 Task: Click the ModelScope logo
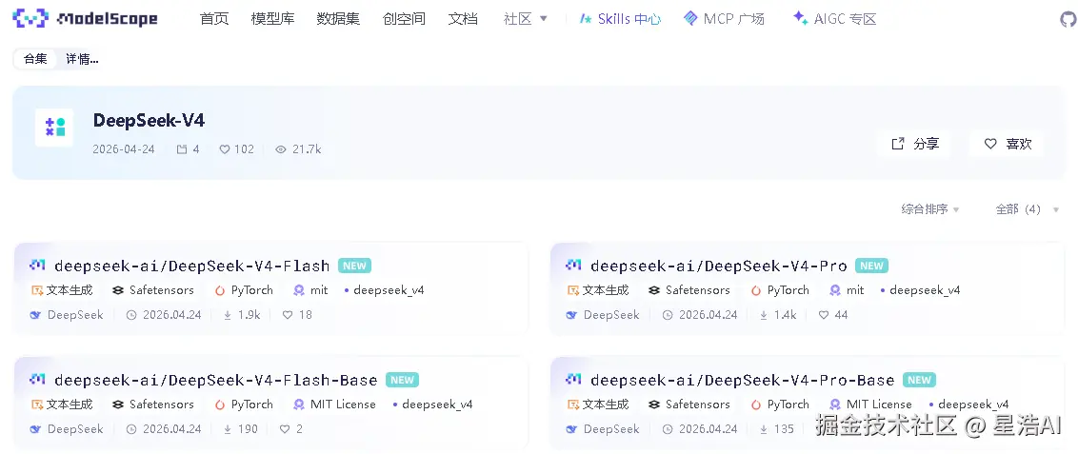pos(86,18)
